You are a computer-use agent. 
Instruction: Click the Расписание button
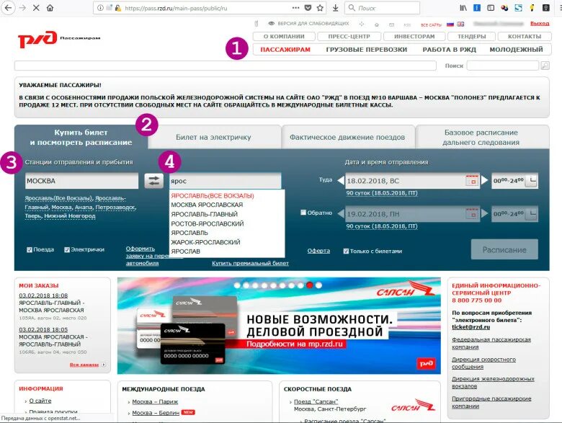click(x=504, y=249)
